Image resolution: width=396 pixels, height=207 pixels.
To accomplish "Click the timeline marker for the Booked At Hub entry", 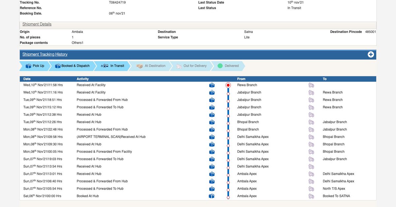I will (x=228, y=197).
